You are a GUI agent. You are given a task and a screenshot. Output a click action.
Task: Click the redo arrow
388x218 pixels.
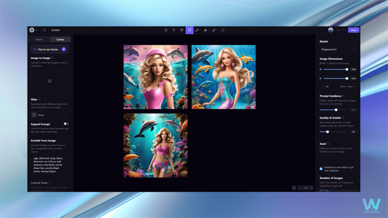point(343,30)
